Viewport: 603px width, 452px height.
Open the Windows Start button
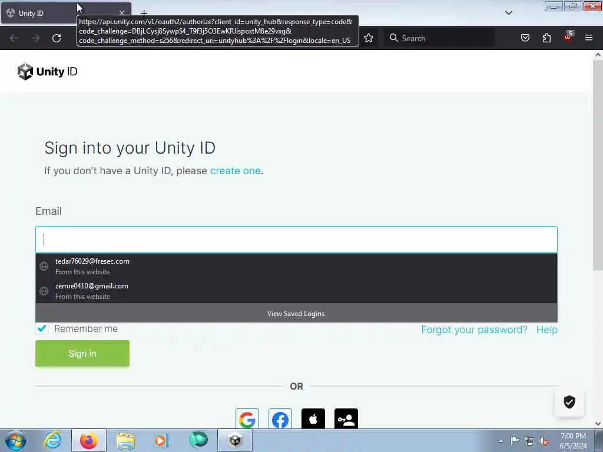[x=16, y=440]
